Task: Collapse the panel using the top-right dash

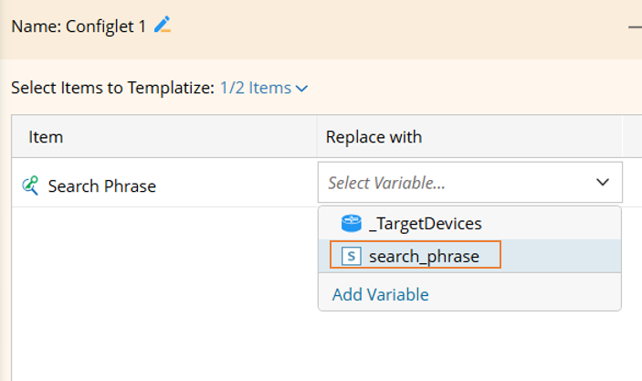Action: (x=635, y=27)
